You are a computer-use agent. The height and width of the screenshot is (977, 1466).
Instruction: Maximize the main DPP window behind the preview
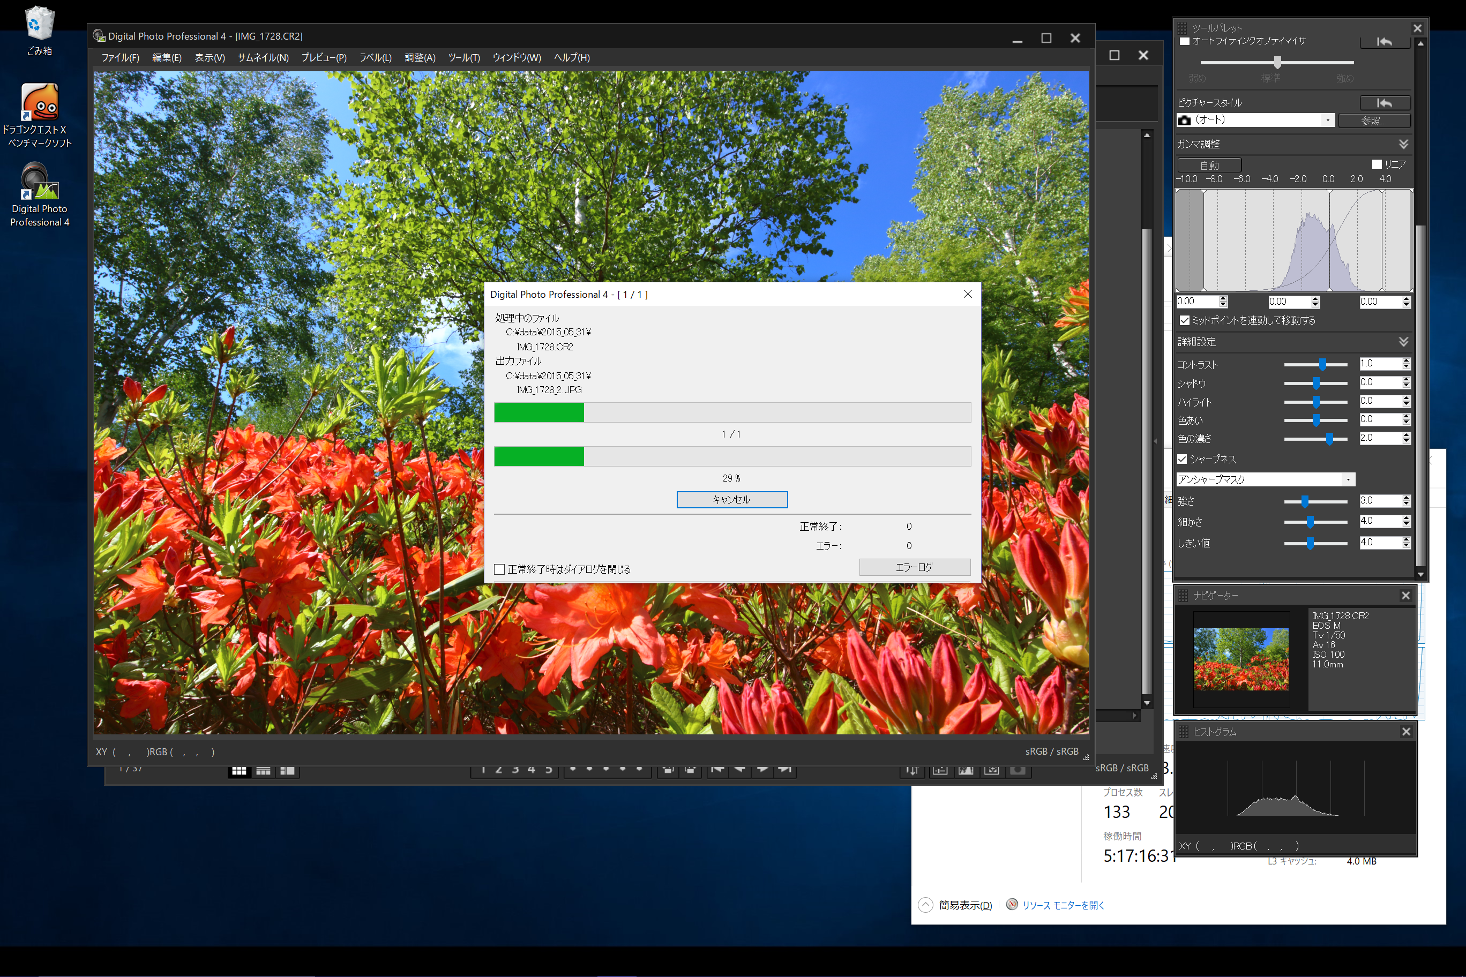click(x=1115, y=56)
